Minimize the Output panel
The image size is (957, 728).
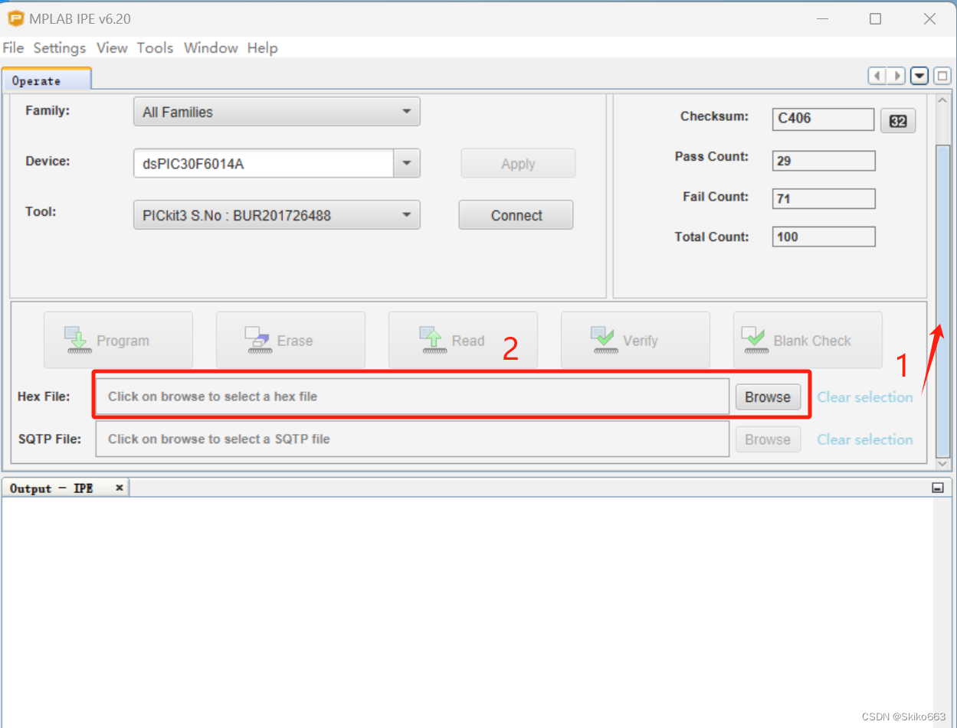coord(937,488)
